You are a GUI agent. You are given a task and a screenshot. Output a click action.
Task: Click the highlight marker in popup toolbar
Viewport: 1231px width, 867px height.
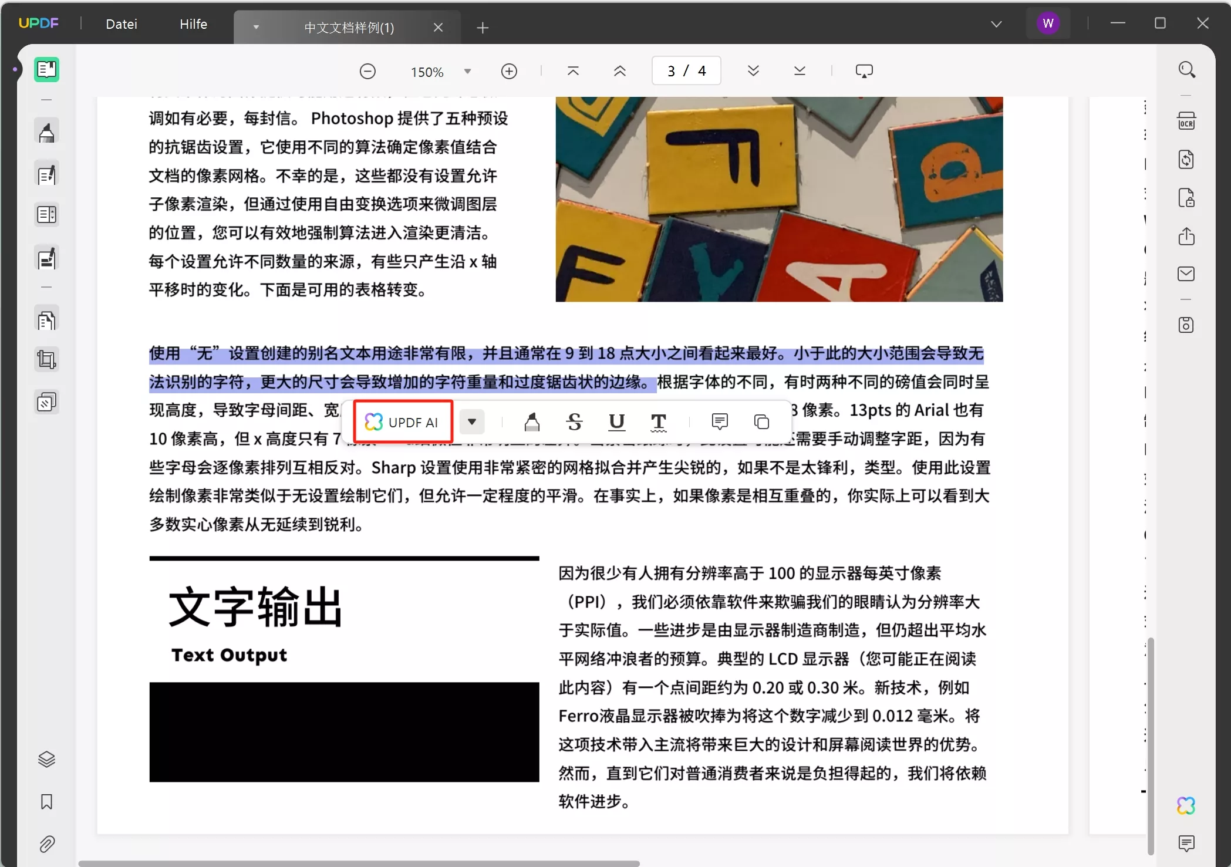coord(532,422)
